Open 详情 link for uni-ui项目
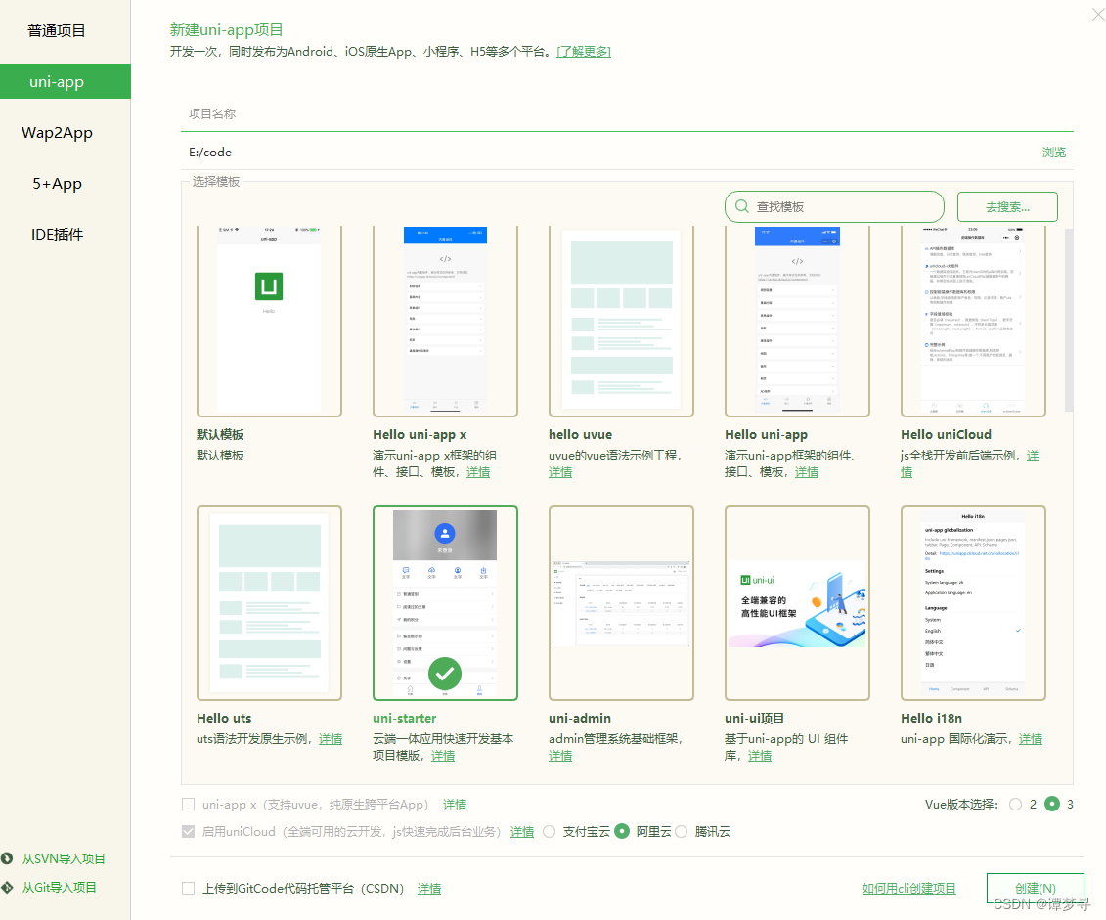The height and width of the screenshot is (920, 1106). (760, 756)
